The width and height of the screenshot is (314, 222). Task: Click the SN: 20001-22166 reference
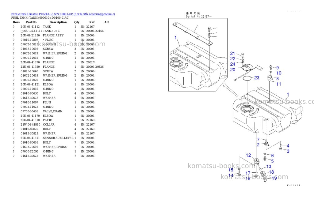click(92, 31)
